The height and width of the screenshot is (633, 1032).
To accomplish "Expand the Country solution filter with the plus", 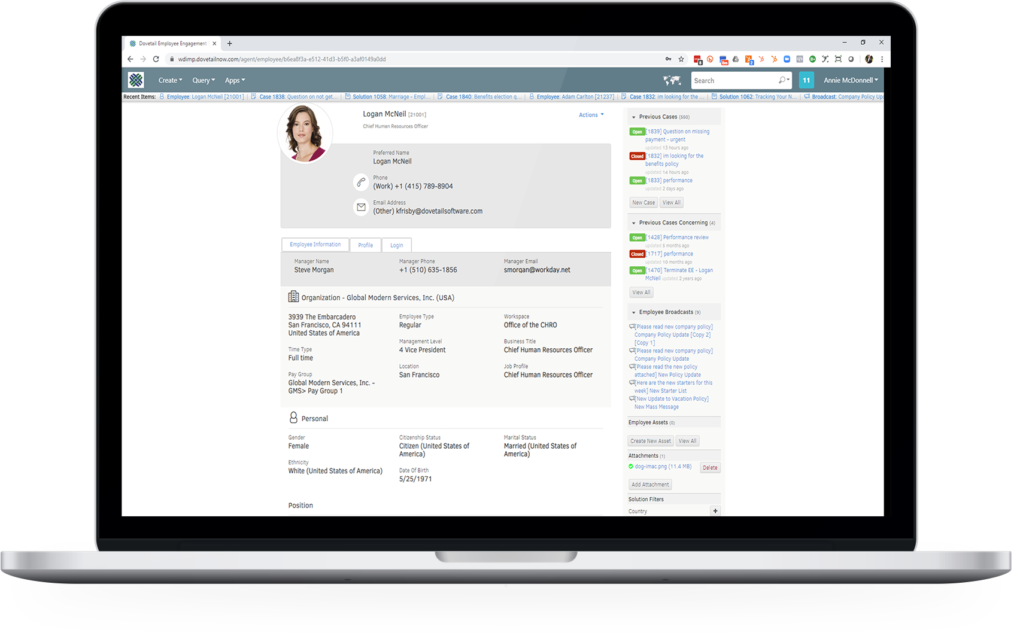I will (x=715, y=511).
